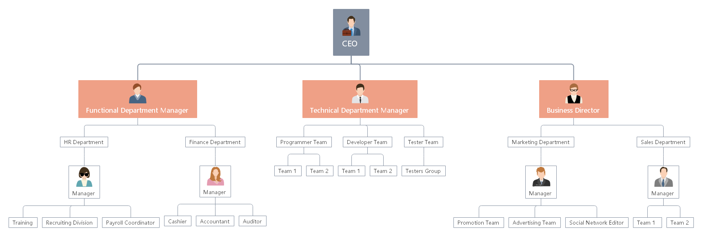Click the Business Director avatar with glasses
702x236 pixels.
(x=573, y=94)
